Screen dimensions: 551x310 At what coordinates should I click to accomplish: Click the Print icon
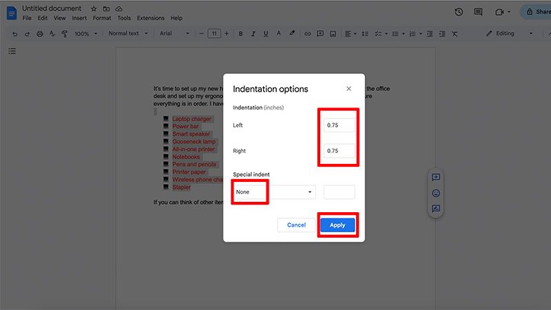coord(40,34)
